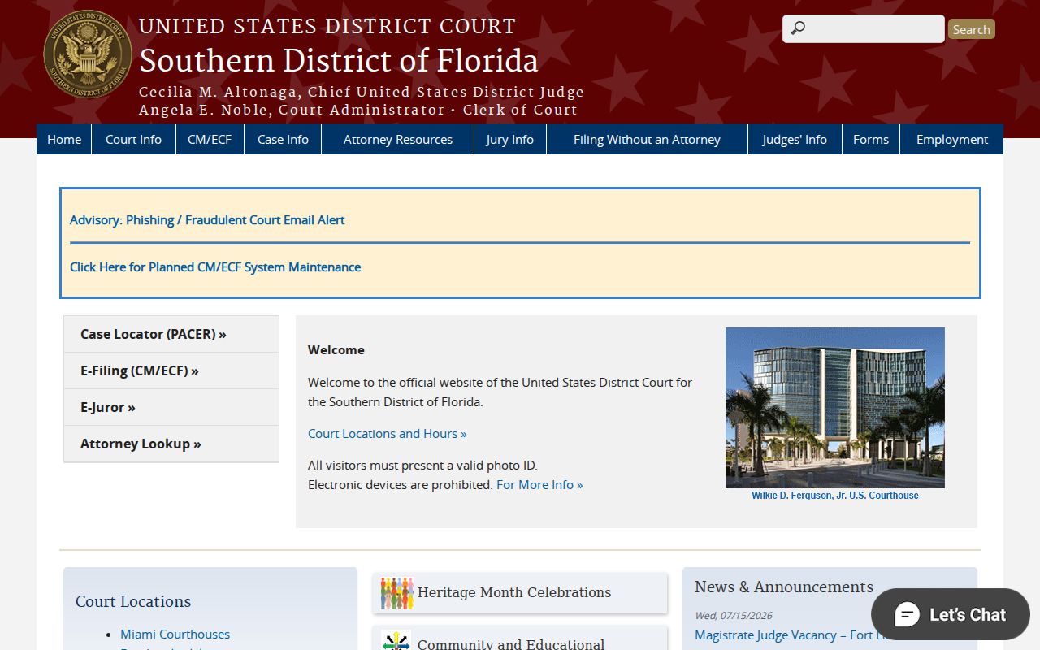Image resolution: width=1040 pixels, height=650 pixels.
Task: Click the News & Announcements heading
Action: click(x=784, y=587)
